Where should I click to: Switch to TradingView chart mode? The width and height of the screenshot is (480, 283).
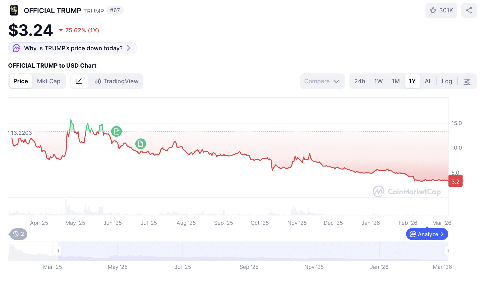(x=116, y=81)
